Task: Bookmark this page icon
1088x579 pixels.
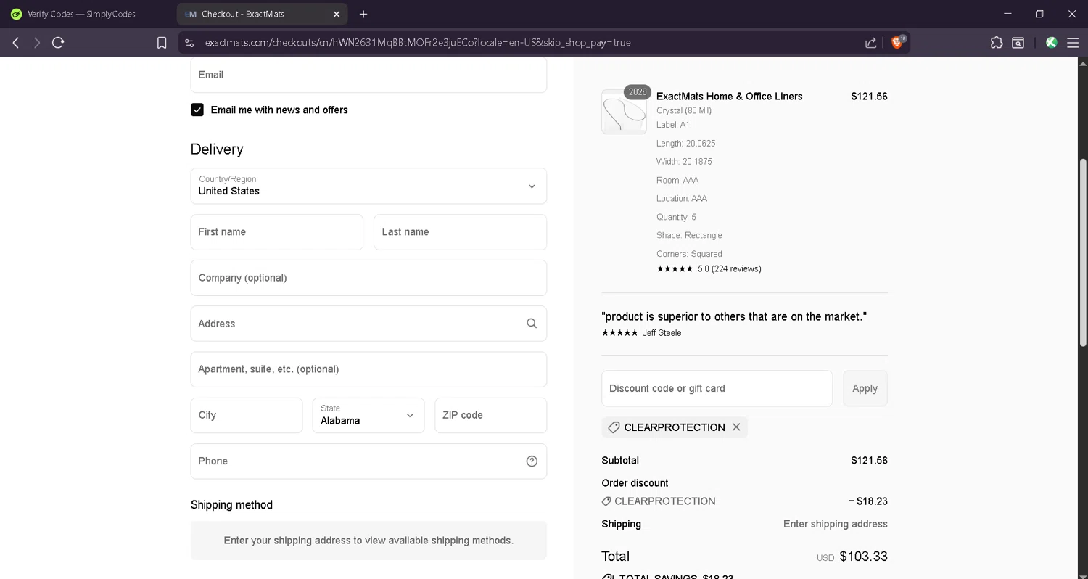Action: [162, 43]
